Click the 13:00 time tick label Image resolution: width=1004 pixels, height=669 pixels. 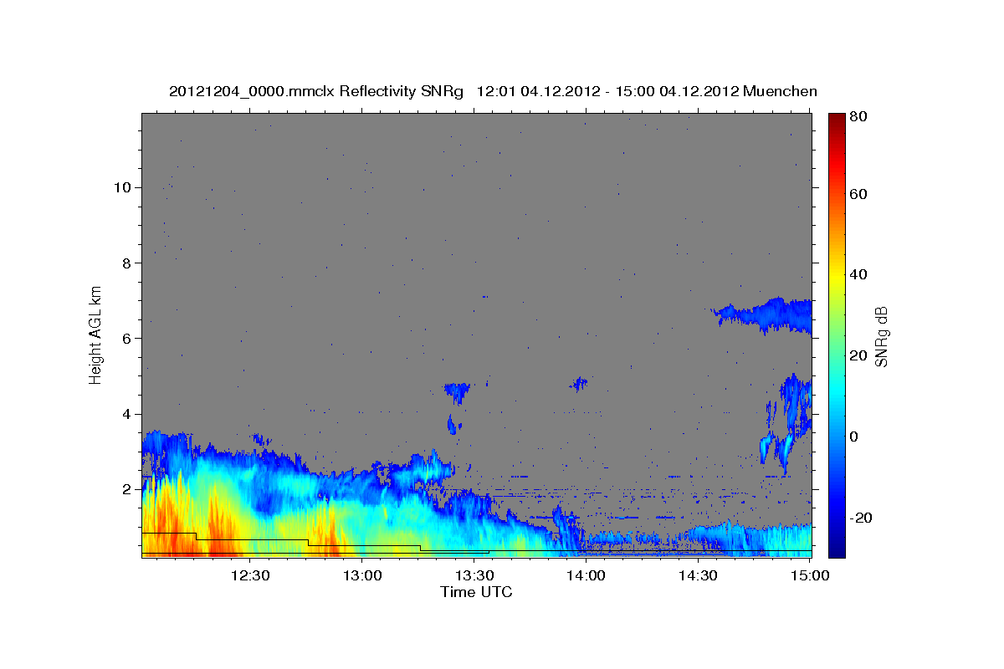[362, 576]
